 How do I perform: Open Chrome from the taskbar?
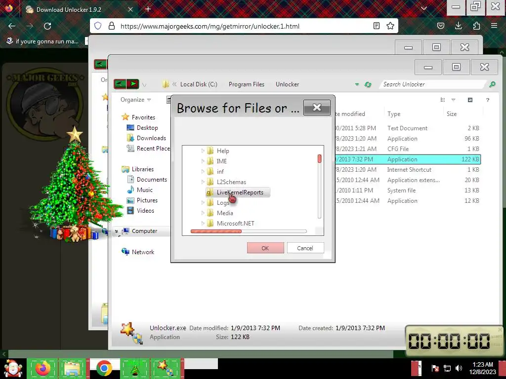pyautogui.click(x=104, y=368)
